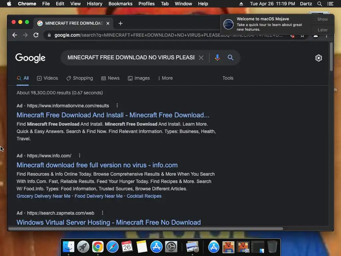Select the All results tab
The image size is (341, 256).
click(x=23, y=78)
